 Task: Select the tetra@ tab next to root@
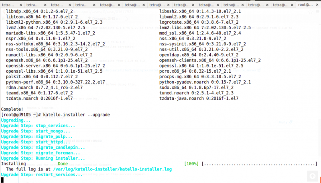tap(280, 5)
